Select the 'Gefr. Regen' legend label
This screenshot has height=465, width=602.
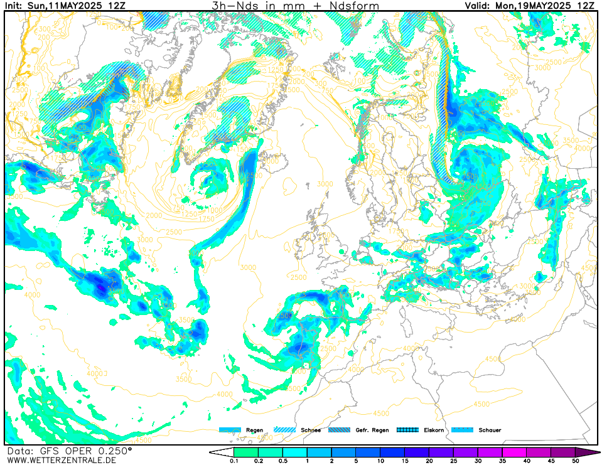pos(372,430)
